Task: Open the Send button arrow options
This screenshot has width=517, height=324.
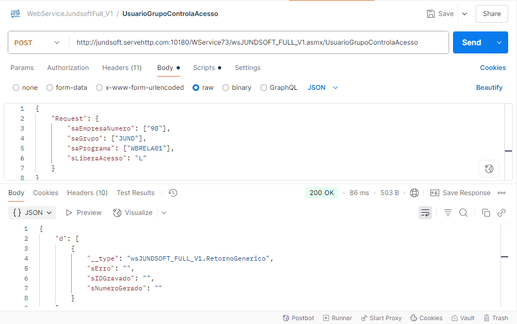Action: tap(499, 42)
